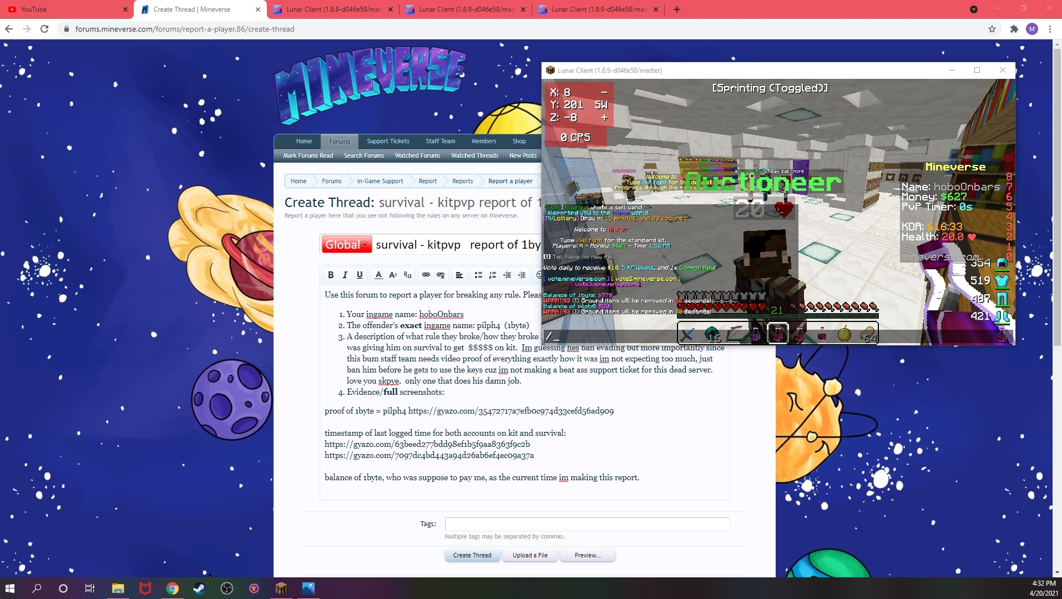The height and width of the screenshot is (599, 1062).
Task: Click the Search Forums link
Action: (x=364, y=155)
